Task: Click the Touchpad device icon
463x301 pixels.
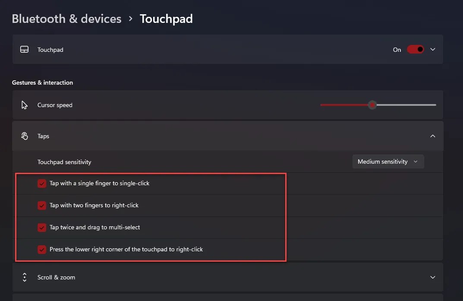Action: point(25,49)
